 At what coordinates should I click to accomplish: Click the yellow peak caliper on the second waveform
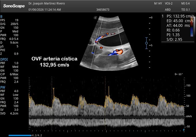(x=54, y=89)
